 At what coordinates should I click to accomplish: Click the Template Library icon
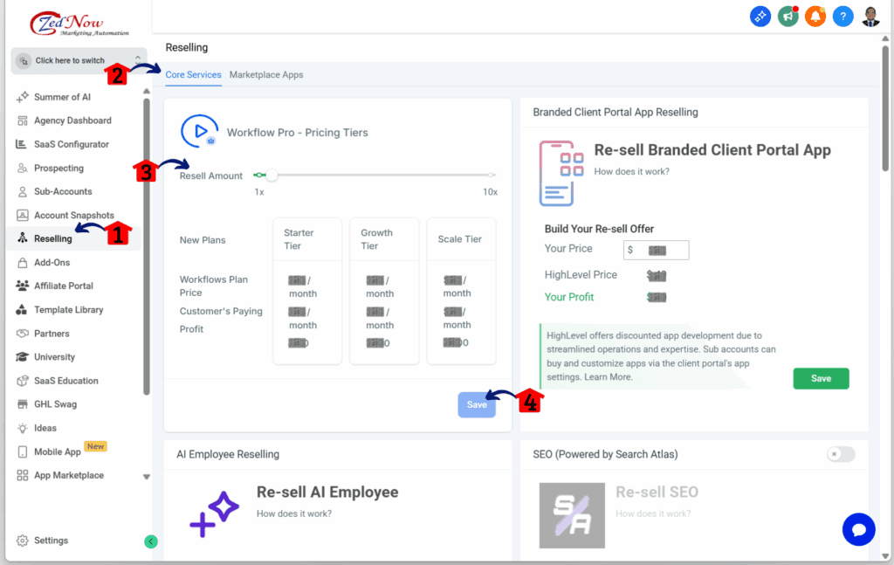click(21, 310)
